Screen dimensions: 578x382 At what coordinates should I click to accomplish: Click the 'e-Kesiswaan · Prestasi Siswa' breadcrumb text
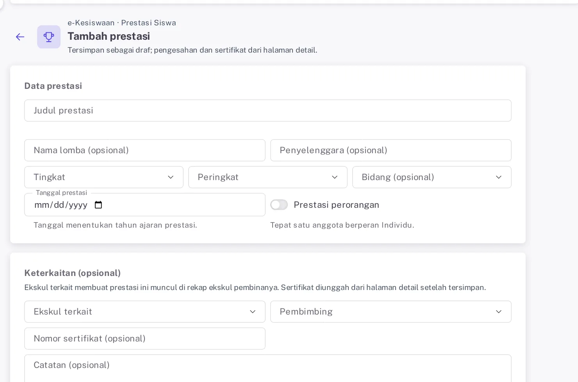pyautogui.click(x=122, y=23)
